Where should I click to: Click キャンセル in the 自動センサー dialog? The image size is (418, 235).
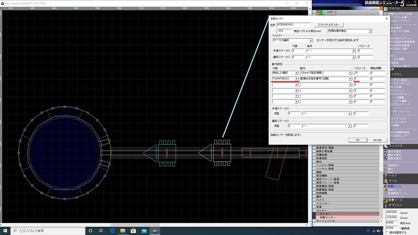pyautogui.click(x=377, y=140)
